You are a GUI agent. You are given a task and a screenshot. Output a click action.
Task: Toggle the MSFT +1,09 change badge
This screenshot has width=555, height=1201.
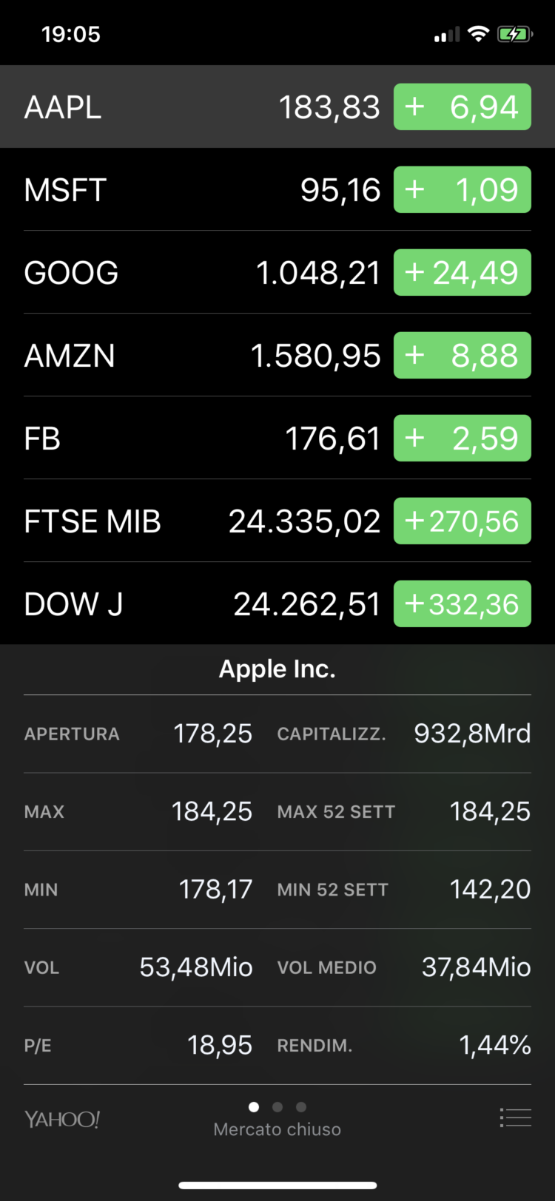click(462, 190)
